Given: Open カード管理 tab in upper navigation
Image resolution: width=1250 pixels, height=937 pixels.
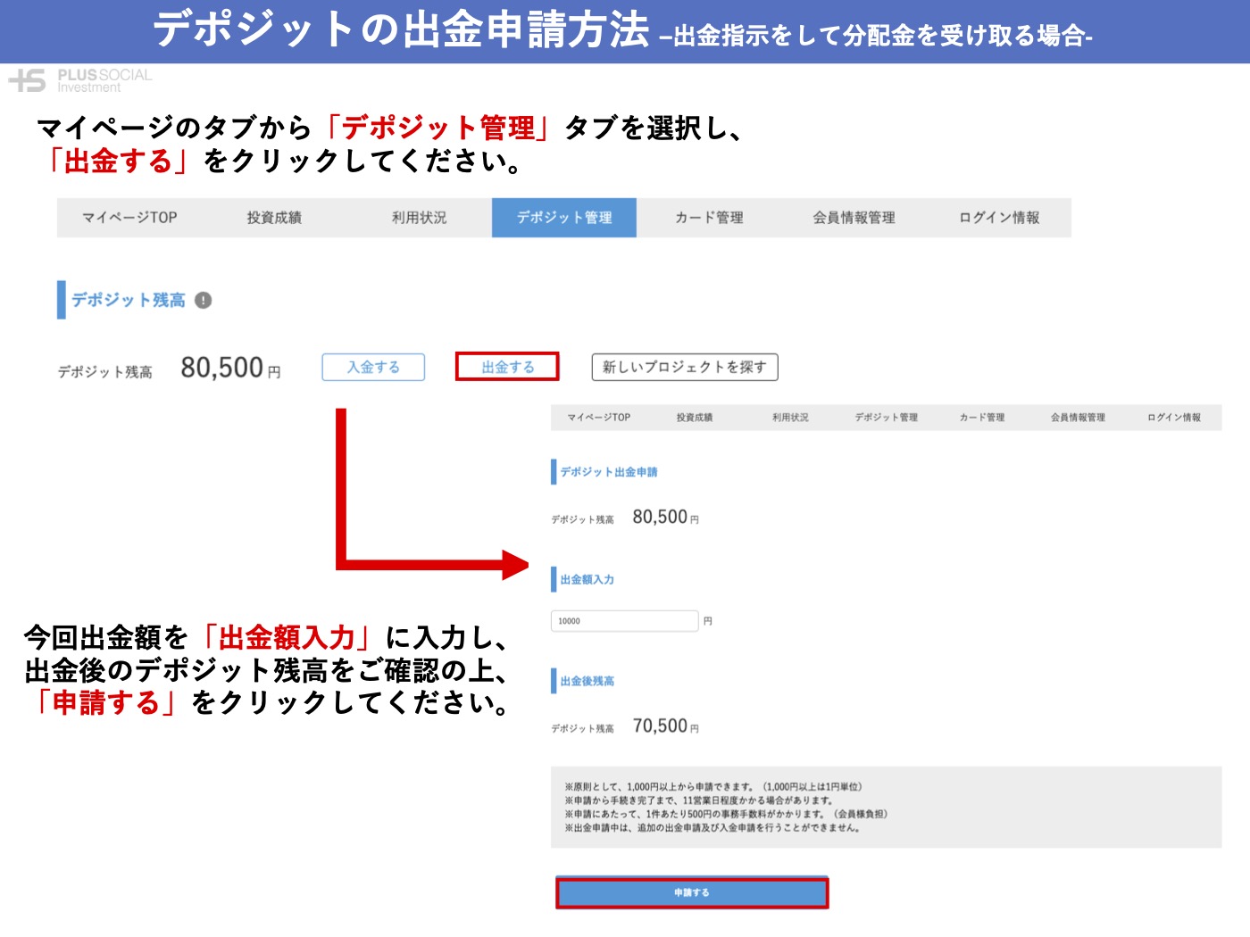Looking at the screenshot, I should coord(709,218).
